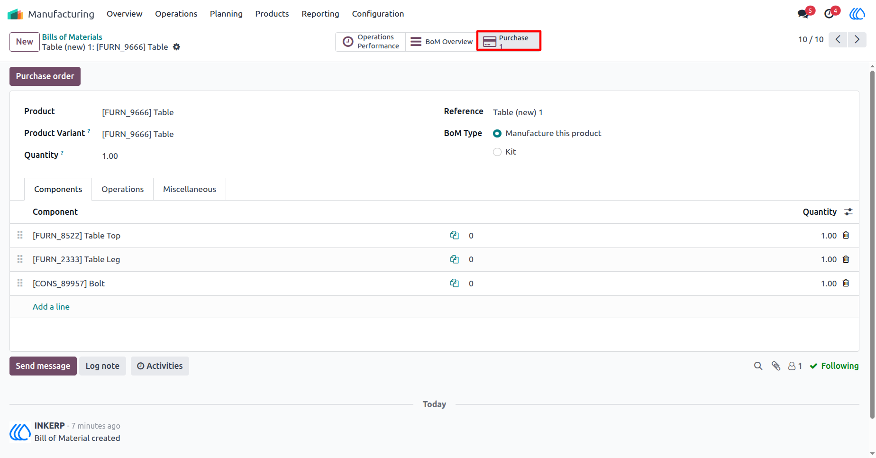This screenshot has width=876, height=458.
Task: Delete the Table Leg component line
Action: 846,259
